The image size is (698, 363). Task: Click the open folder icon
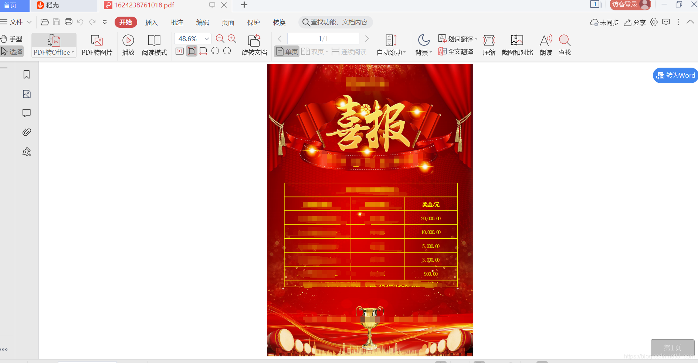point(45,22)
